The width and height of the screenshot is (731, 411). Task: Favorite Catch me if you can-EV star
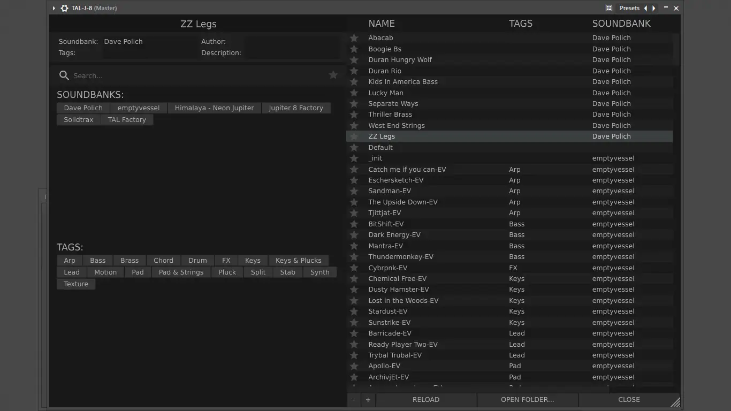click(x=354, y=170)
